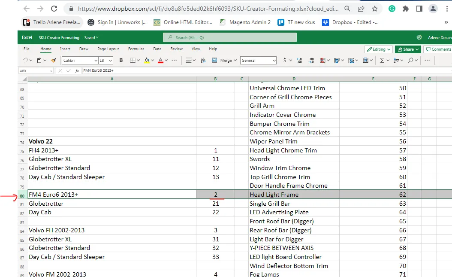Open Excel settings gear icon

(419, 37)
